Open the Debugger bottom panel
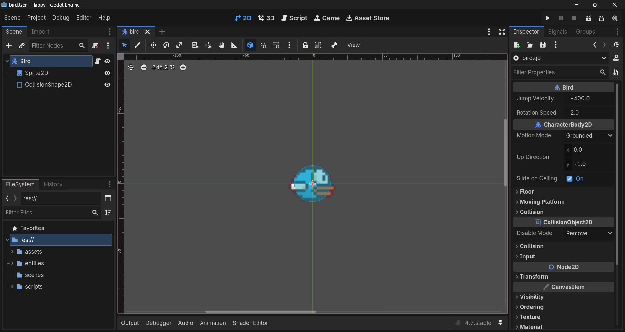Image resolution: width=625 pixels, height=332 pixels. point(158,323)
